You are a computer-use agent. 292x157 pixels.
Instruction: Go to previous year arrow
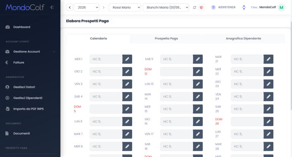point(70,7)
